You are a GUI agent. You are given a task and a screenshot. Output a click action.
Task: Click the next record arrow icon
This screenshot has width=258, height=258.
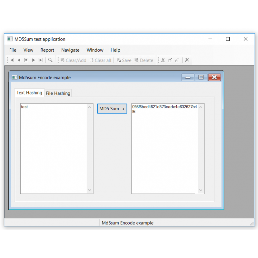pos(34,60)
